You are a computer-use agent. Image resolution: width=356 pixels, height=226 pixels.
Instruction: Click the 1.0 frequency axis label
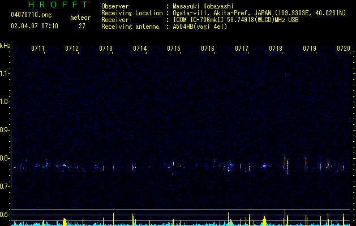[5, 102]
